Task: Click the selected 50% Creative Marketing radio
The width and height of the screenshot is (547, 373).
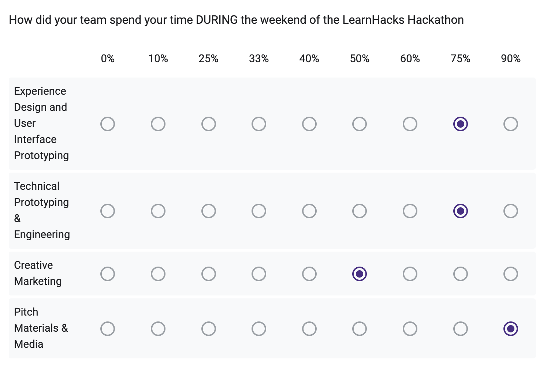Action: pyautogui.click(x=360, y=274)
